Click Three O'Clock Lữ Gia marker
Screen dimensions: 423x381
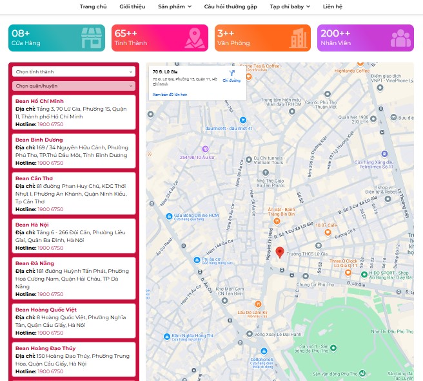348,272
